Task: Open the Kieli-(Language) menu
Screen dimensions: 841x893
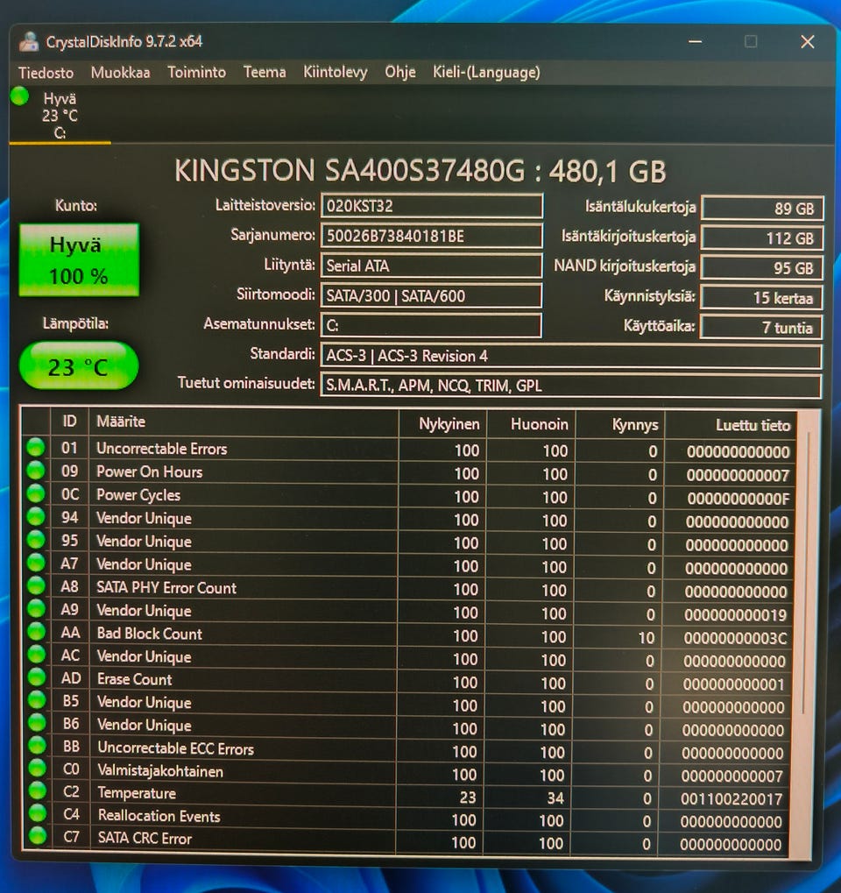Action: click(486, 73)
